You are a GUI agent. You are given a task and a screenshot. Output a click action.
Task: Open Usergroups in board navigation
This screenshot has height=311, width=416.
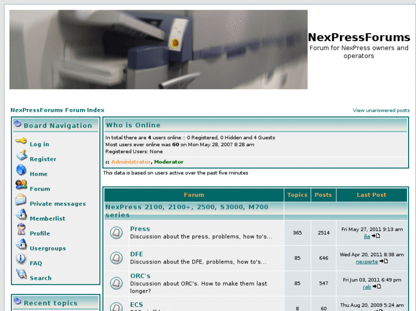click(47, 248)
